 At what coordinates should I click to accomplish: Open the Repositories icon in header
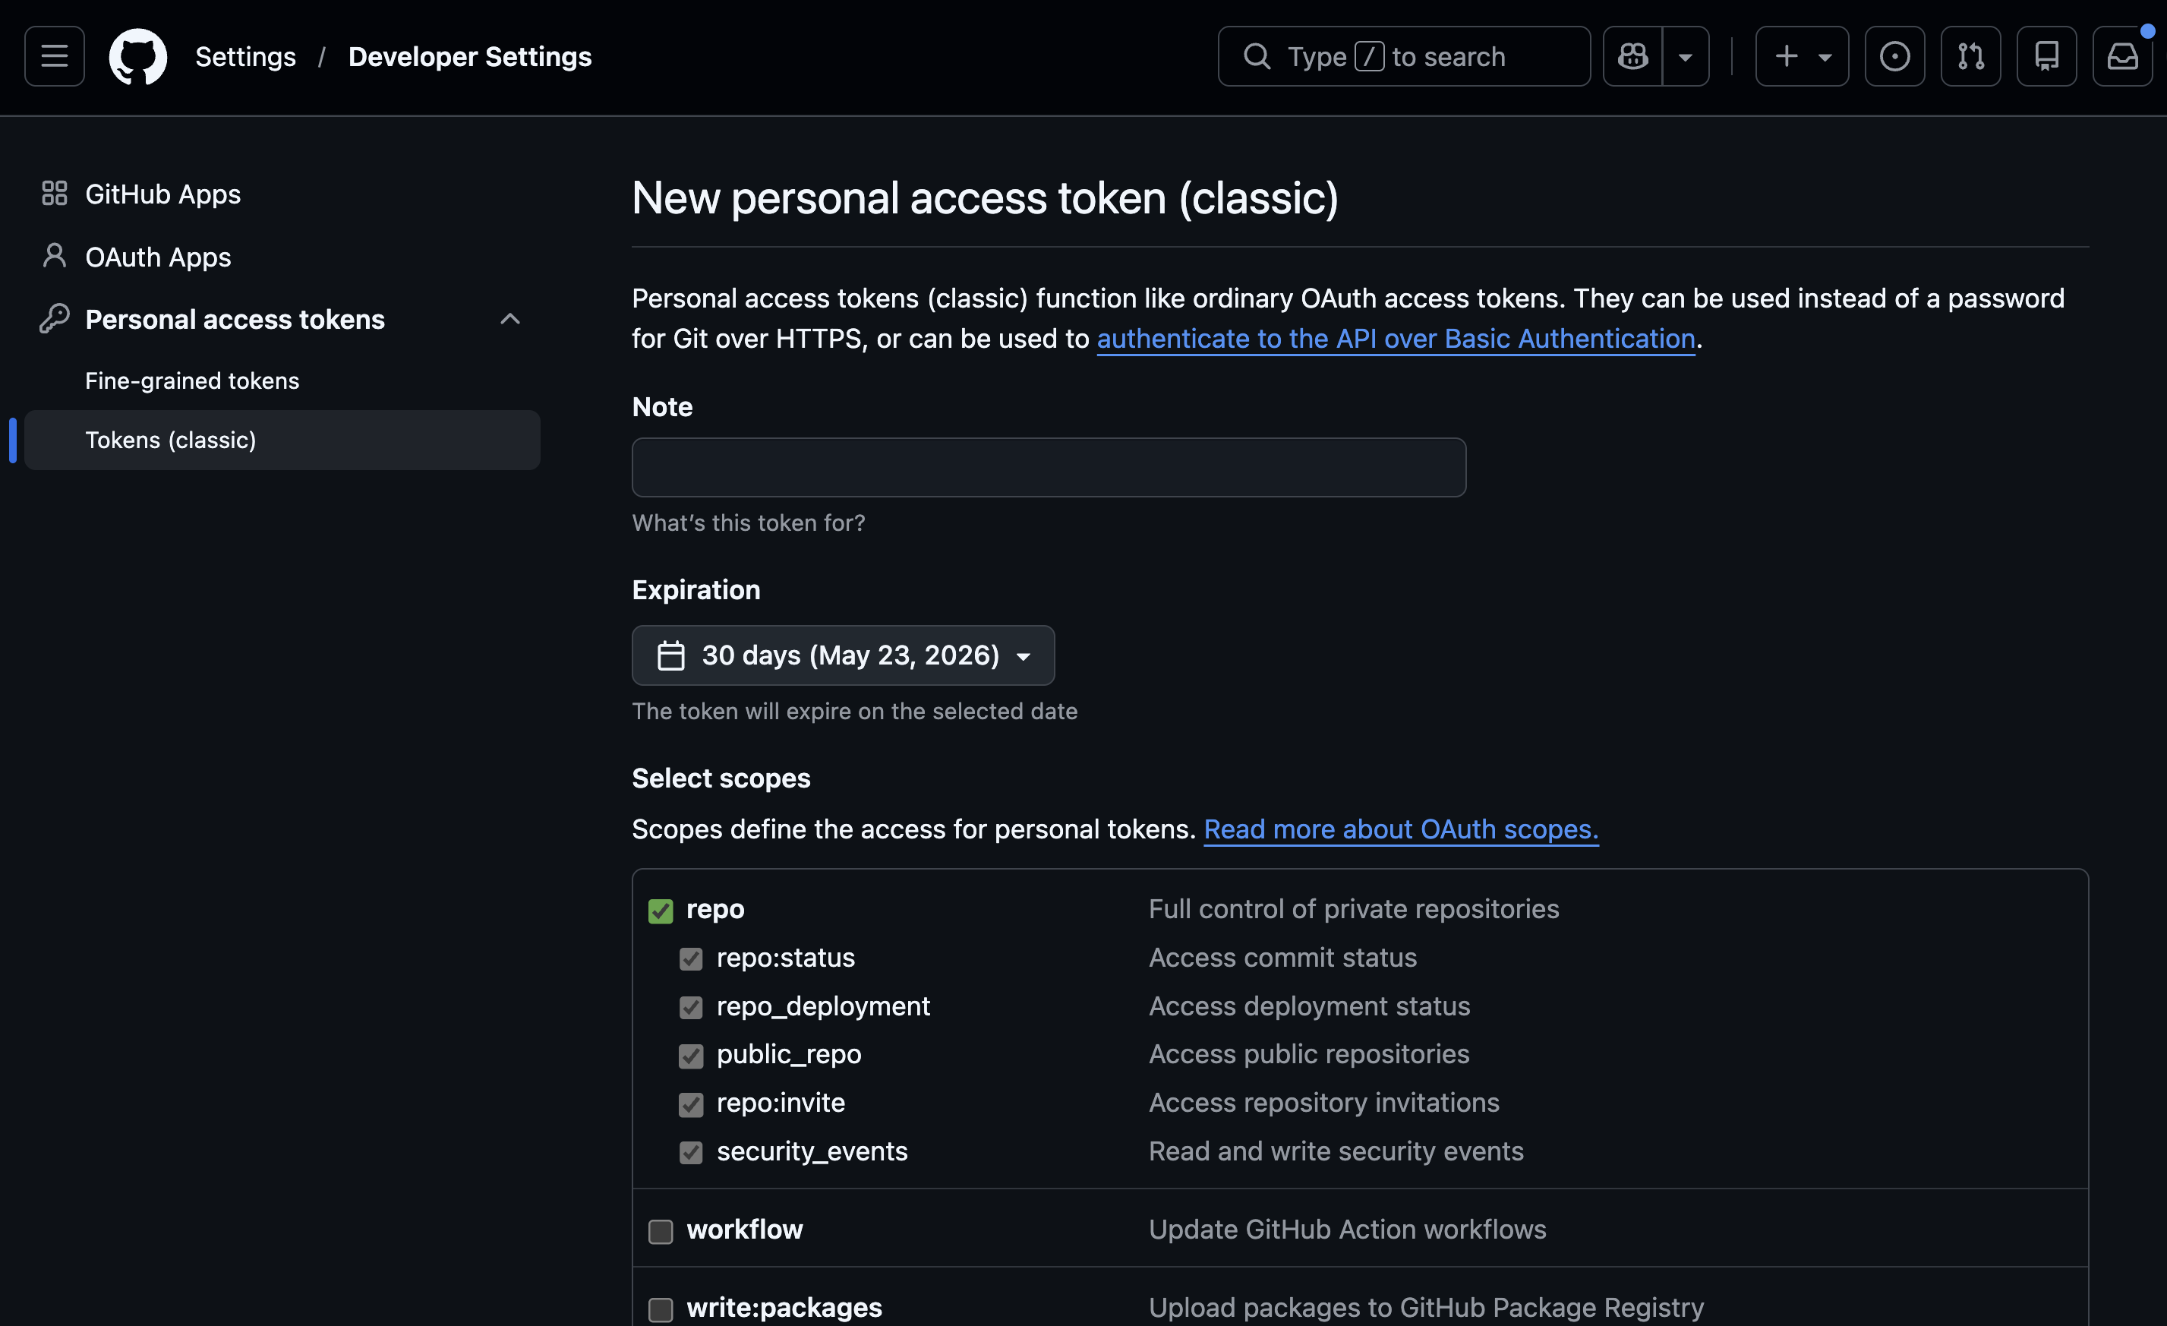click(x=2046, y=56)
